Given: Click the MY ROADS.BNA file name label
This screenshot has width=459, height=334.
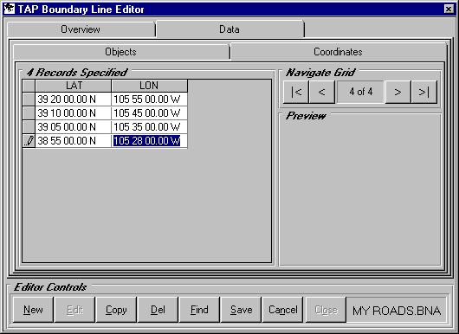Looking at the screenshot, I should click(x=397, y=311).
